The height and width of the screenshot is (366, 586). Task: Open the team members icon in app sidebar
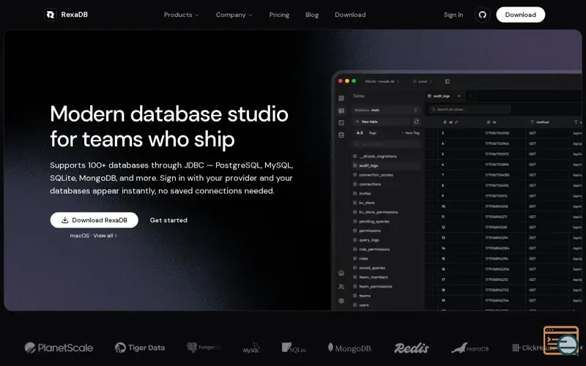pos(341,287)
